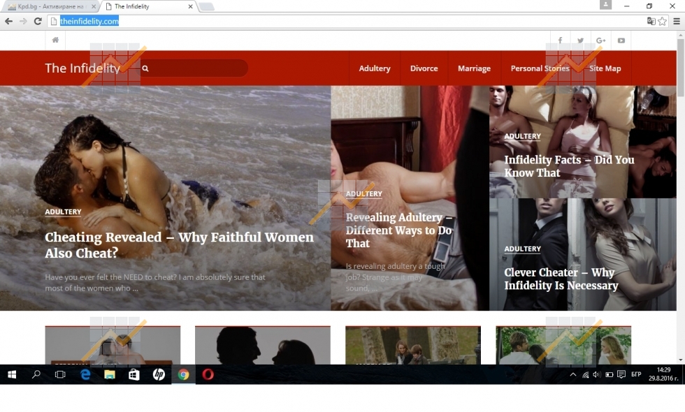
Task: Open Windows taskbar search
Action: click(x=36, y=374)
